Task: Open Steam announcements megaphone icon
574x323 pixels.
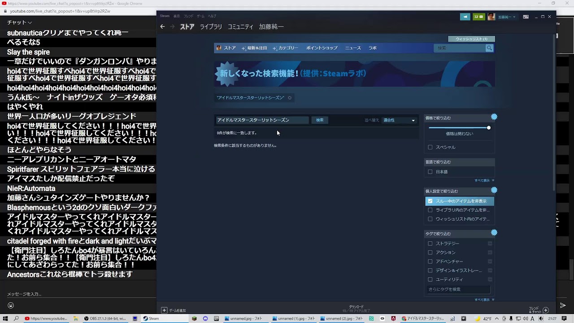Action: coord(465,17)
